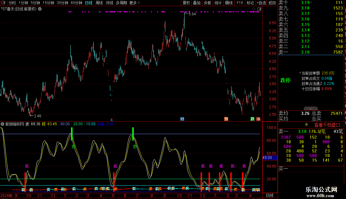The width and height of the screenshot is (346, 199).
Task: Select the 卖五 3.14 order row
Action: tap(311, 30)
